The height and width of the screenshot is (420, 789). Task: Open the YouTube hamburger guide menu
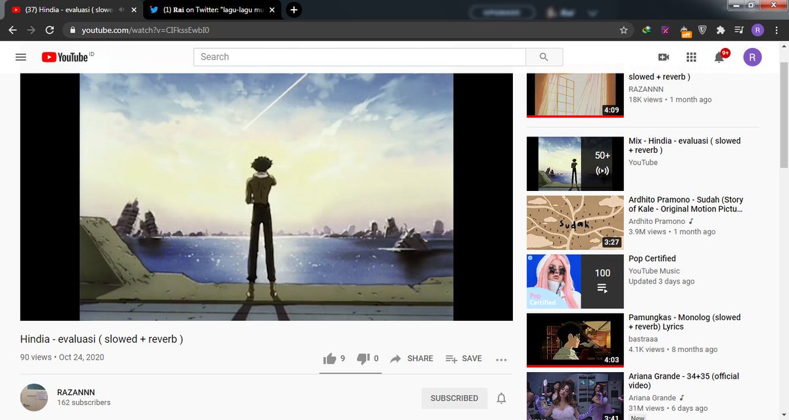tap(20, 57)
